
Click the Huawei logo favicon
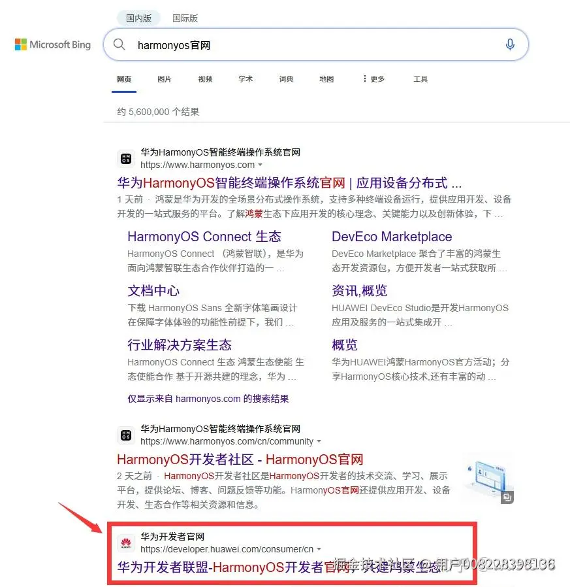pos(126,543)
